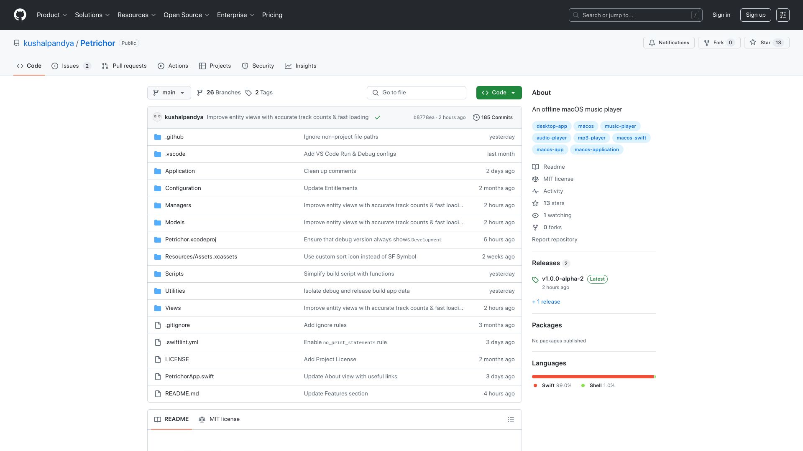The image size is (803, 451).
Task: Click the Search or jump to field
Action: pos(635,15)
